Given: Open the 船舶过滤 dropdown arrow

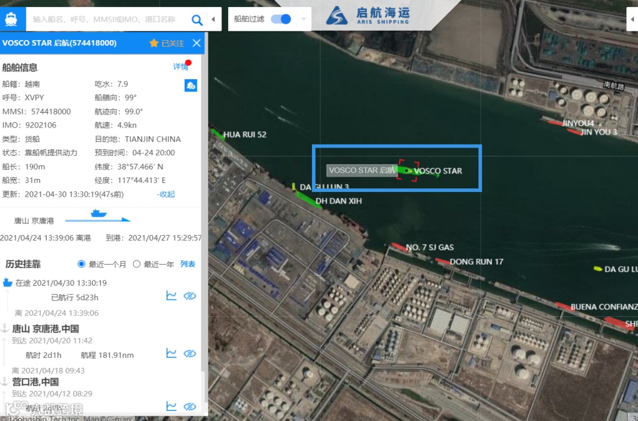Looking at the screenshot, I should [x=304, y=19].
